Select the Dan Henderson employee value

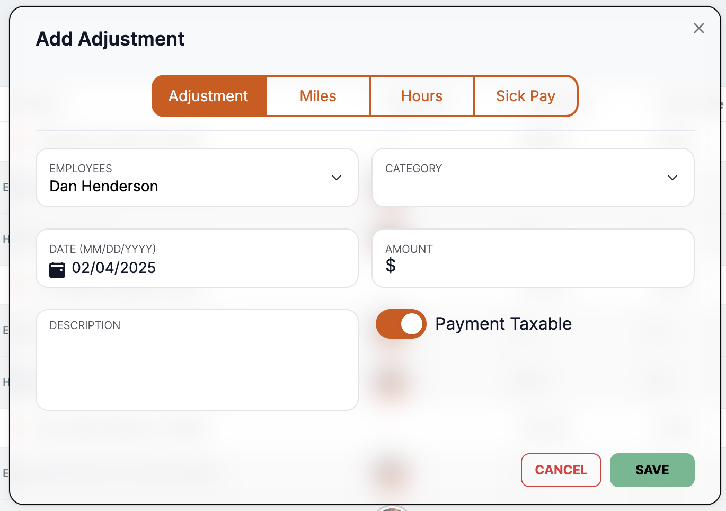coord(104,187)
